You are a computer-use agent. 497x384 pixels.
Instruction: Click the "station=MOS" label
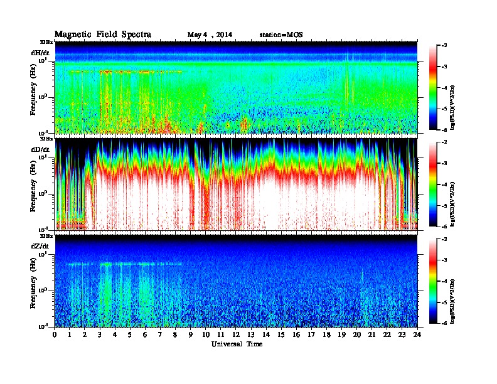[x=281, y=35]
